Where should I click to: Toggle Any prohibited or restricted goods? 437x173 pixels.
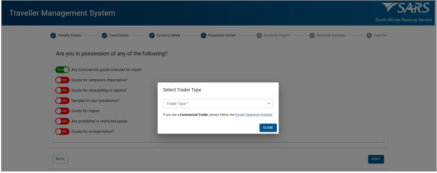coord(62,121)
